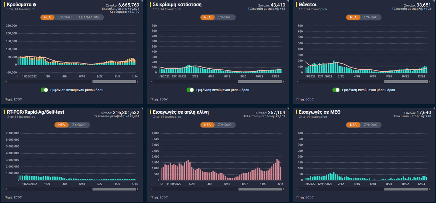Click left scroll arrow in RT-PCR/Rapid-Ag/Self-test chart

tap(6, 189)
